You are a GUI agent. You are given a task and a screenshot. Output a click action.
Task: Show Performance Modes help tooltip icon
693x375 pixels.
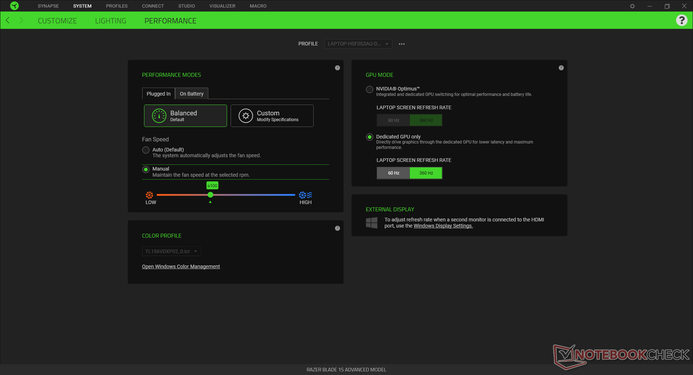click(x=337, y=68)
